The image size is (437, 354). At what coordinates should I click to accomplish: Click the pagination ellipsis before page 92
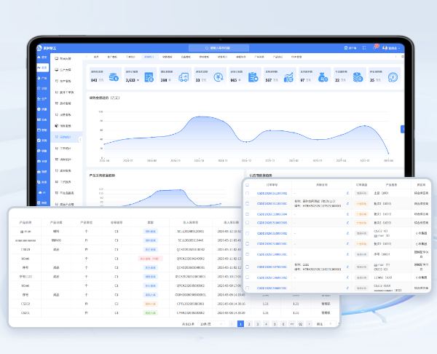pyautogui.click(x=292, y=324)
